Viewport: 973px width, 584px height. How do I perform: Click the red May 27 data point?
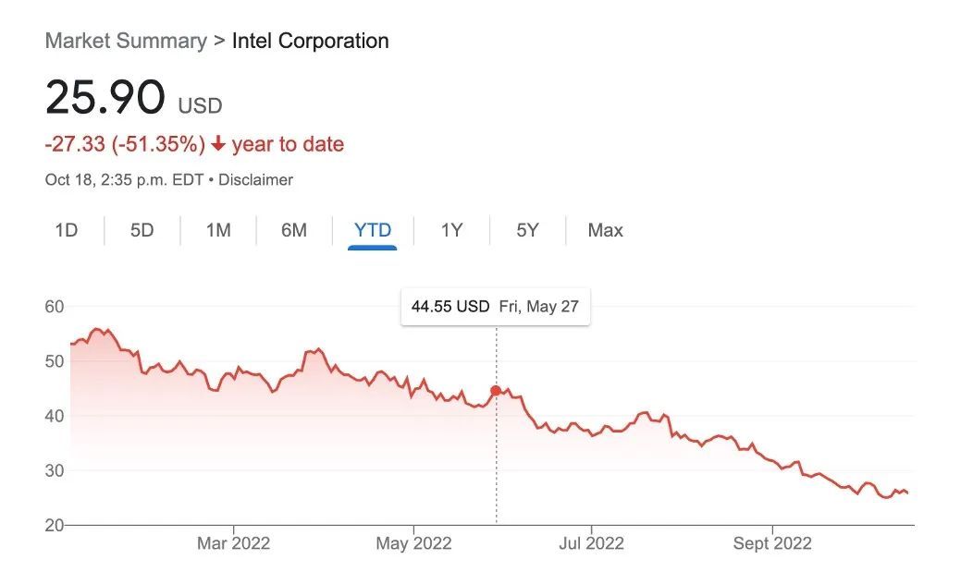(x=496, y=391)
